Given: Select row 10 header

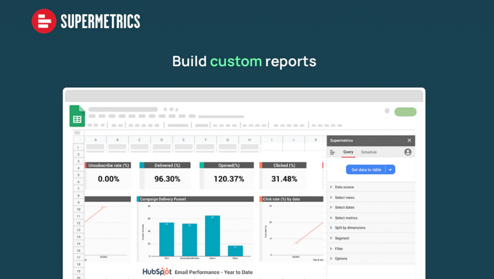Looking at the screenshot, I should click(x=78, y=209).
